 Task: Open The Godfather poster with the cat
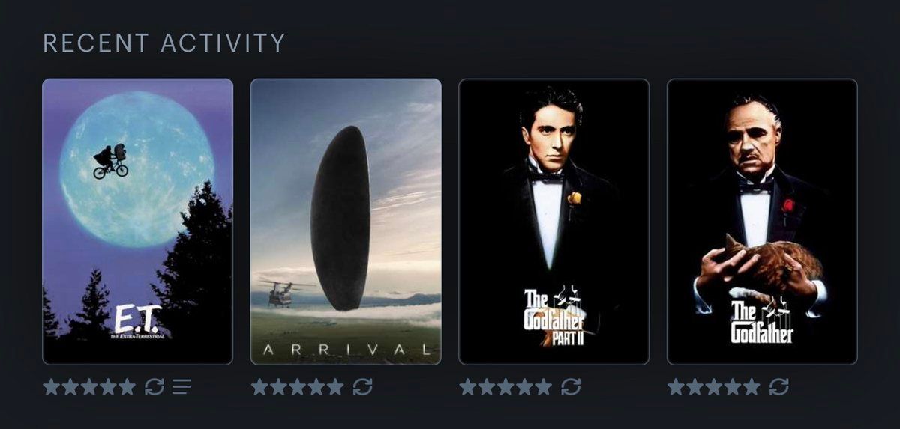tap(762, 222)
